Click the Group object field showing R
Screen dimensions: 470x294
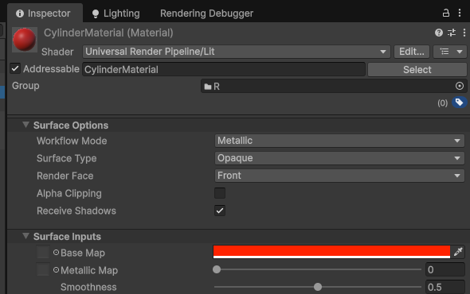click(334, 87)
